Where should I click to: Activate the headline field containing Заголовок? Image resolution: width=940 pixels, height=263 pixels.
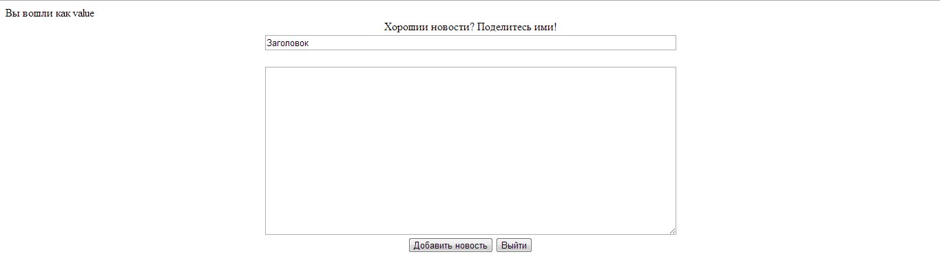point(470,43)
